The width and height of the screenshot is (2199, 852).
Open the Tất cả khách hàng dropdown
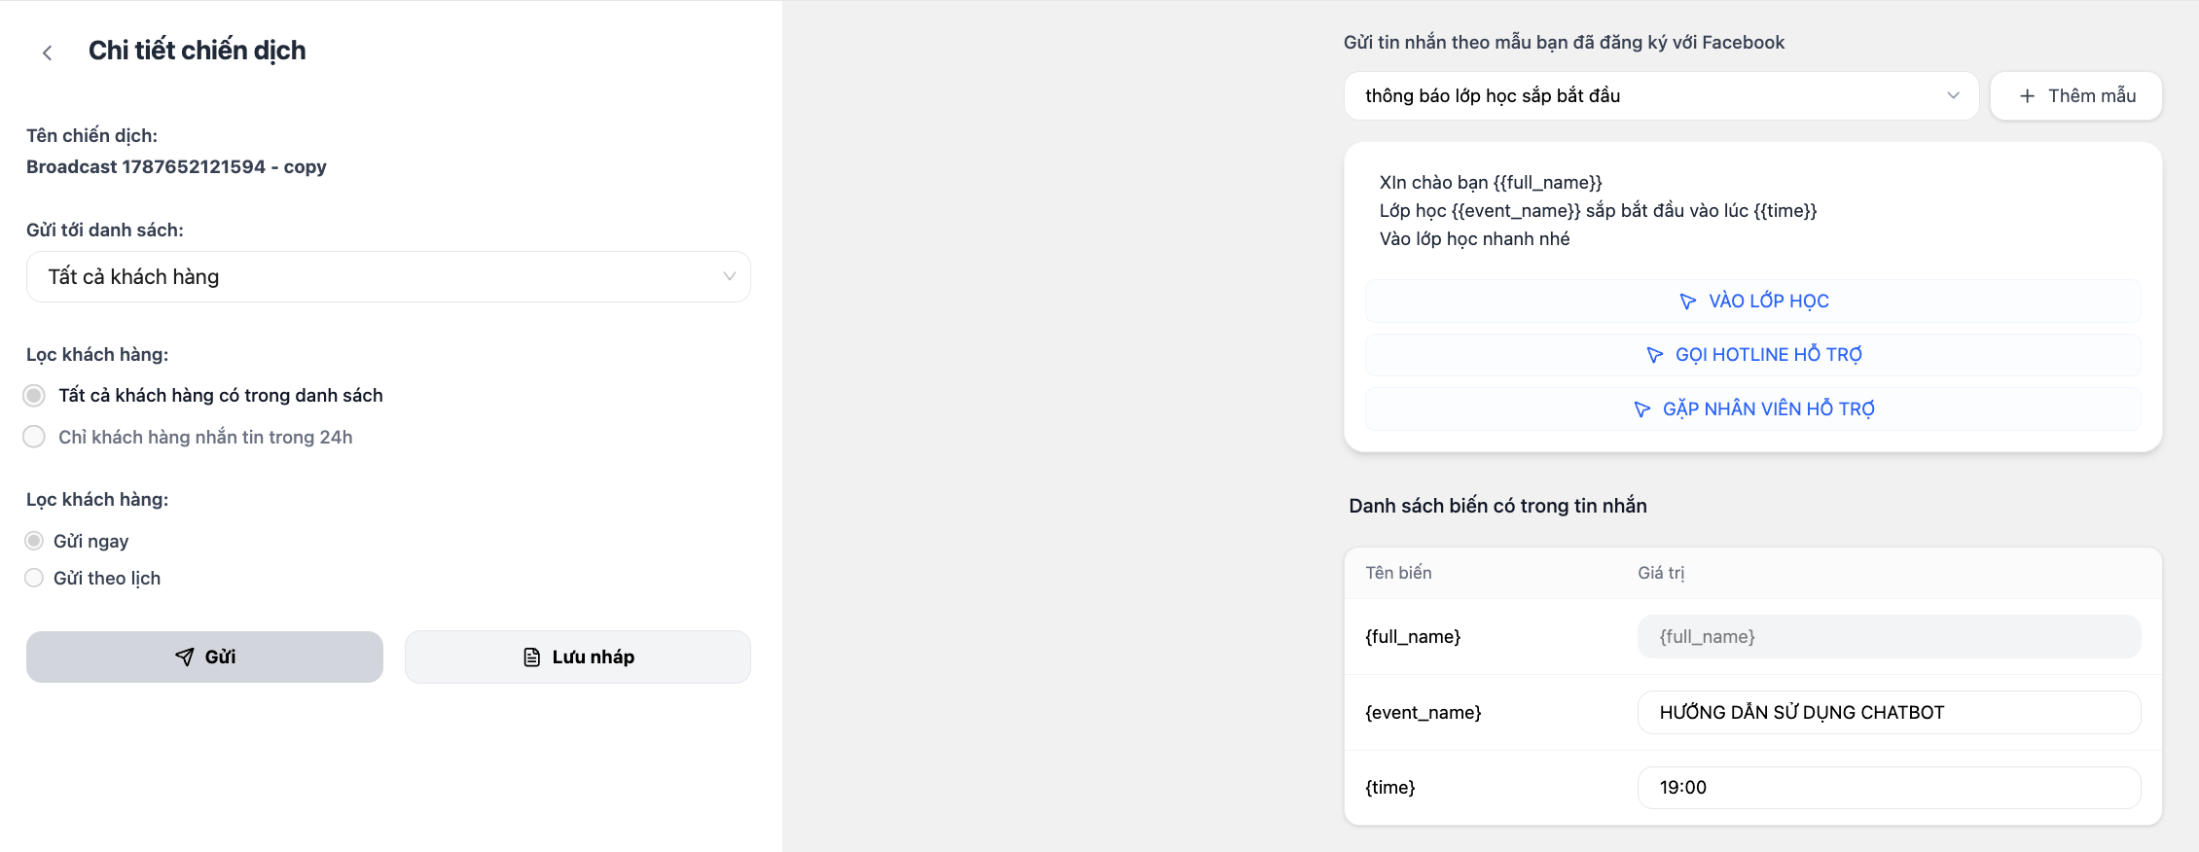(x=388, y=277)
